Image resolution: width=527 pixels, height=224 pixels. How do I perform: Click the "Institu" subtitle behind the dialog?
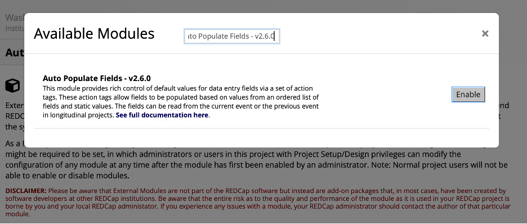15,29
